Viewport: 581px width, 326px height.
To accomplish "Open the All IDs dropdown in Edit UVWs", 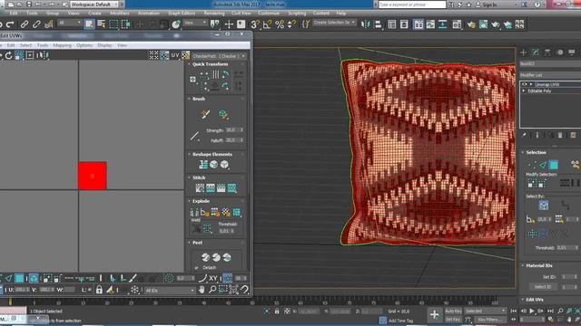I will (x=170, y=291).
